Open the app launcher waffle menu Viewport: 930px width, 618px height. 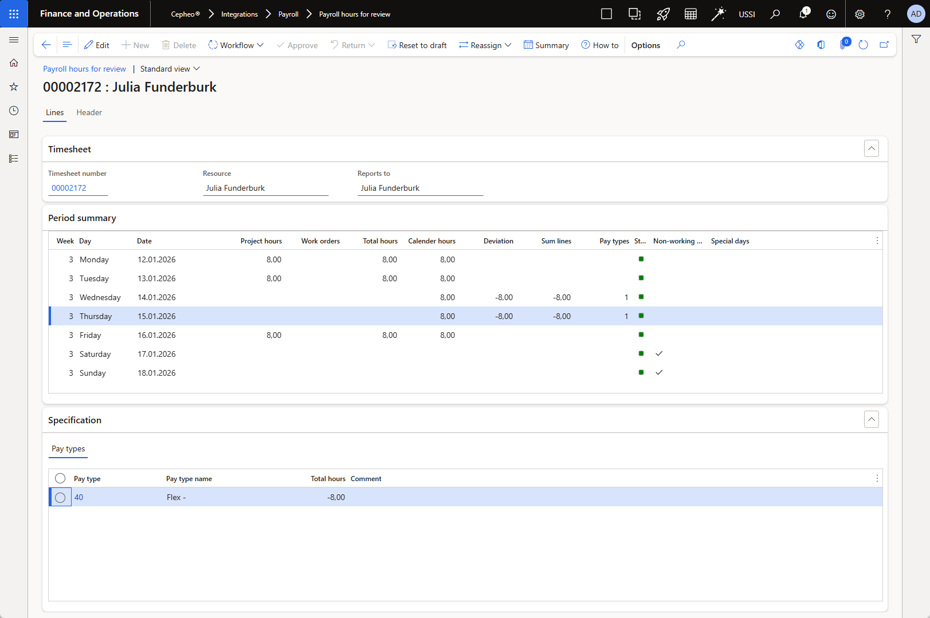point(14,14)
